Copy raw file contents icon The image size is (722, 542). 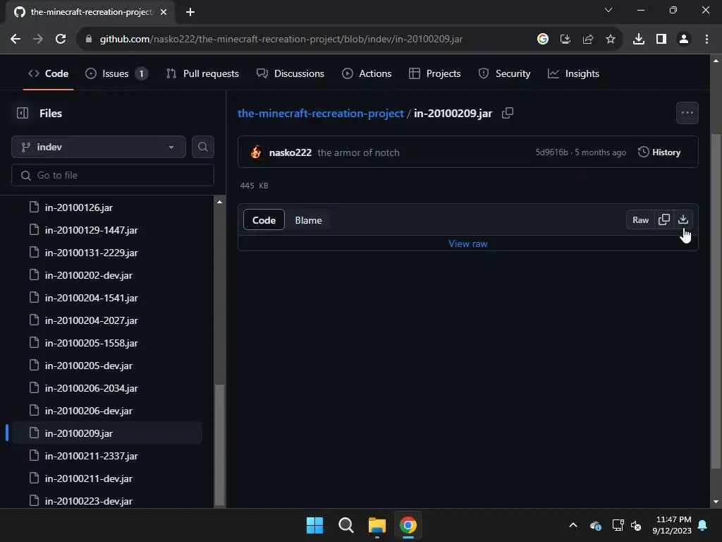click(664, 220)
